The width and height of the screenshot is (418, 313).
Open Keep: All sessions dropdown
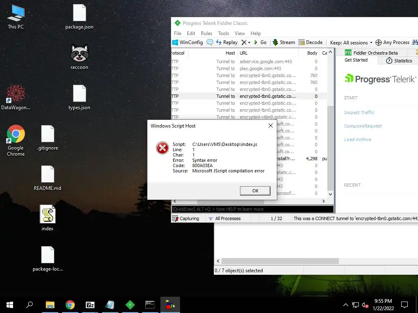tap(351, 42)
